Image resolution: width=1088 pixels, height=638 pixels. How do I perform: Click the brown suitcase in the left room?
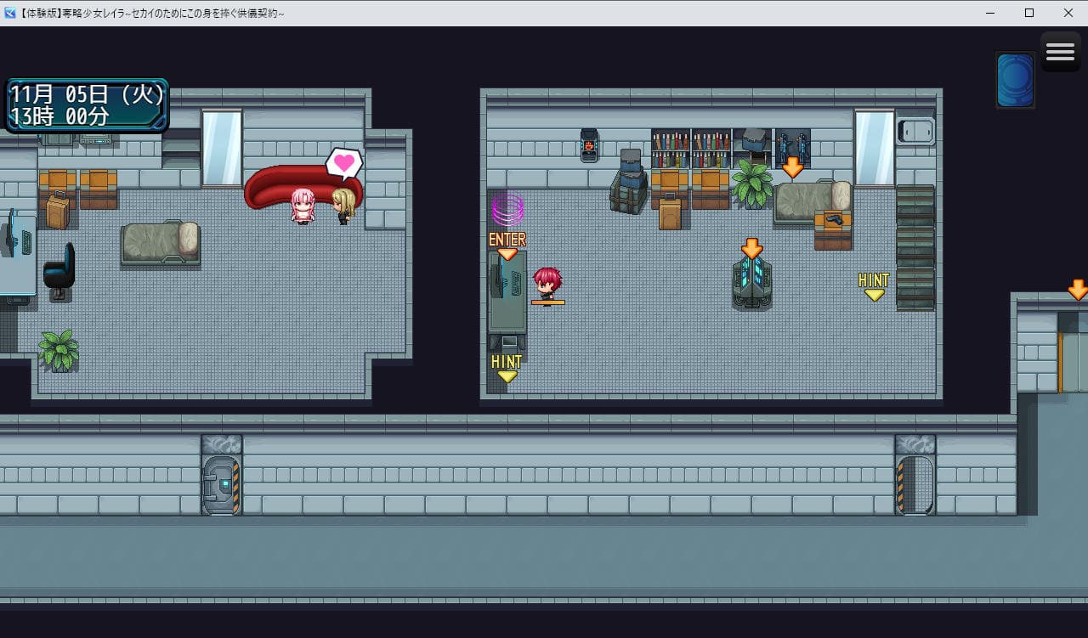(x=58, y=212)
